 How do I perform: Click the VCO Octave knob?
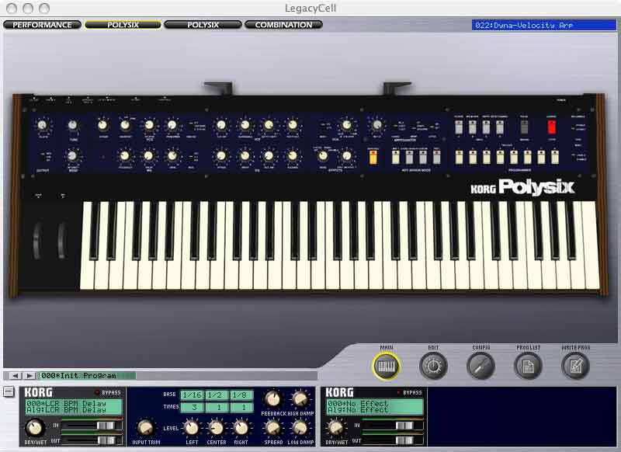102,126
